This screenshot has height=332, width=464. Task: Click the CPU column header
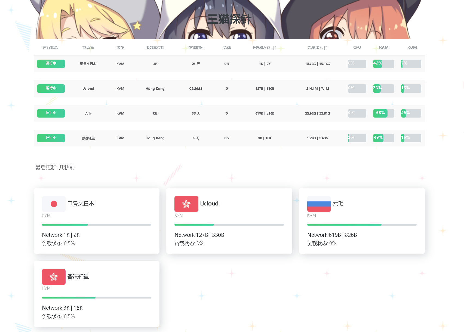(357, 47)
